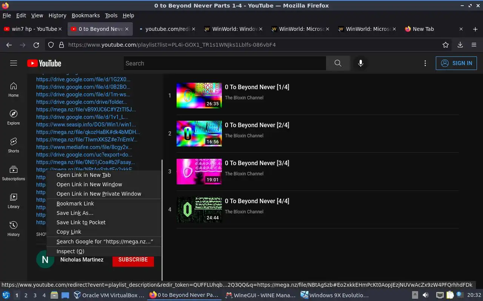Open 0 To Beyond Never [1/4] thumbnail
The height and width of the screenshot is (301, 483).
point(199,96)
